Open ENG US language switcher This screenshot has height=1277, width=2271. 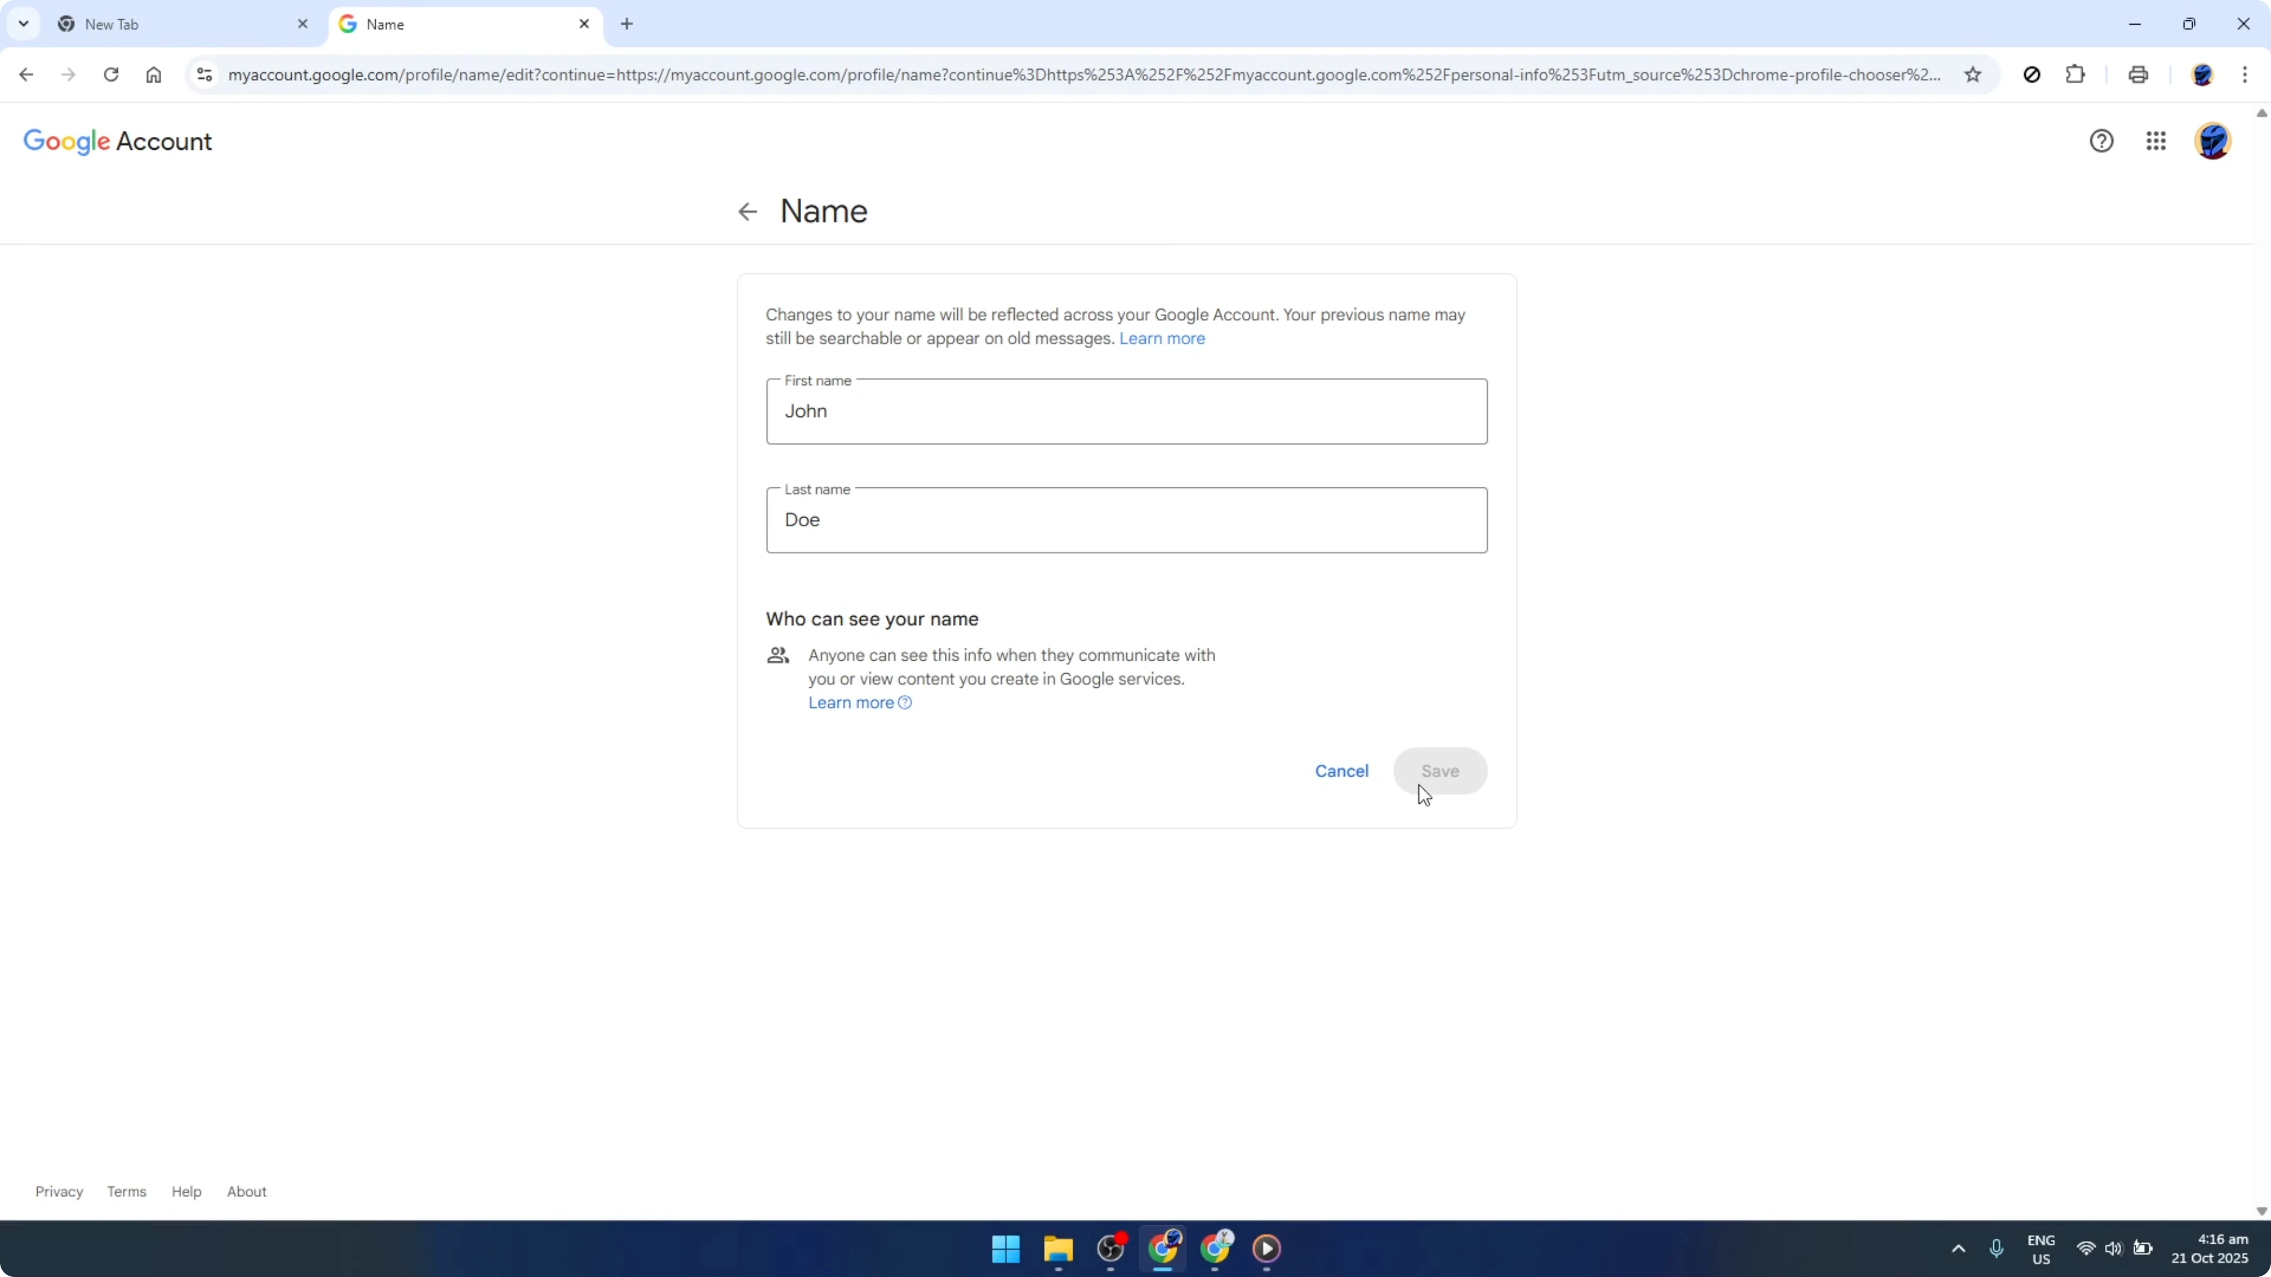coord(2041,1249)
